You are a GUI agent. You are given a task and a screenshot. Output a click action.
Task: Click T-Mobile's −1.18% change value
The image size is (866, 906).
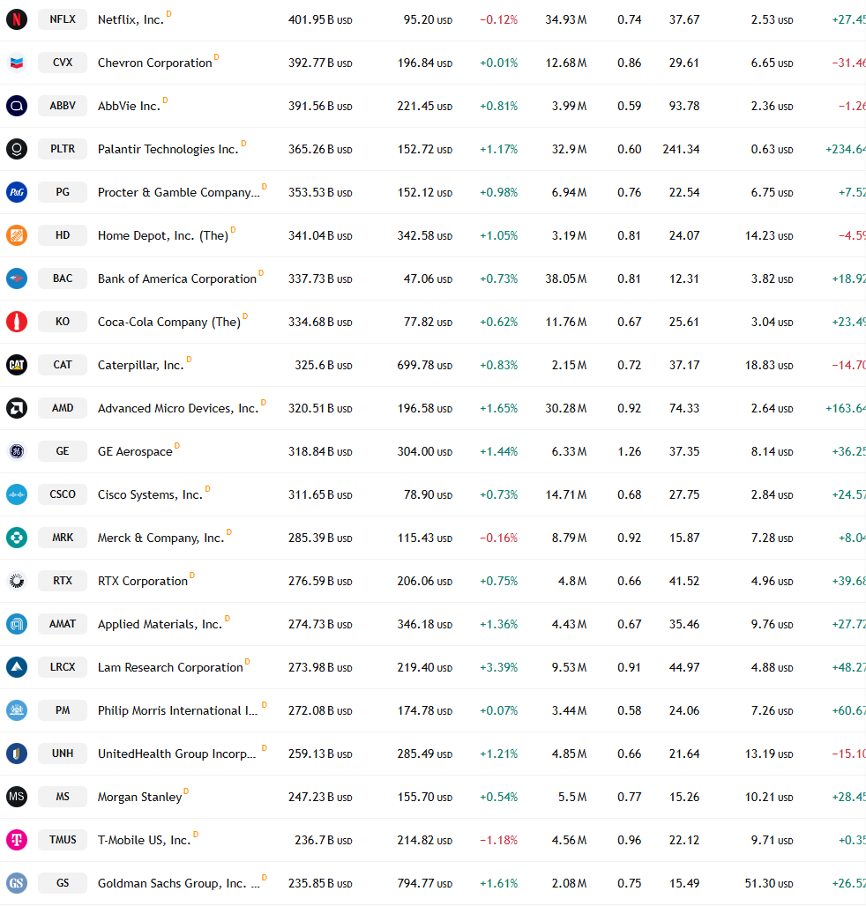tap(499, 840)
